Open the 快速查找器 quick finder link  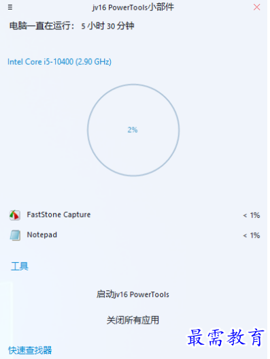30,350
